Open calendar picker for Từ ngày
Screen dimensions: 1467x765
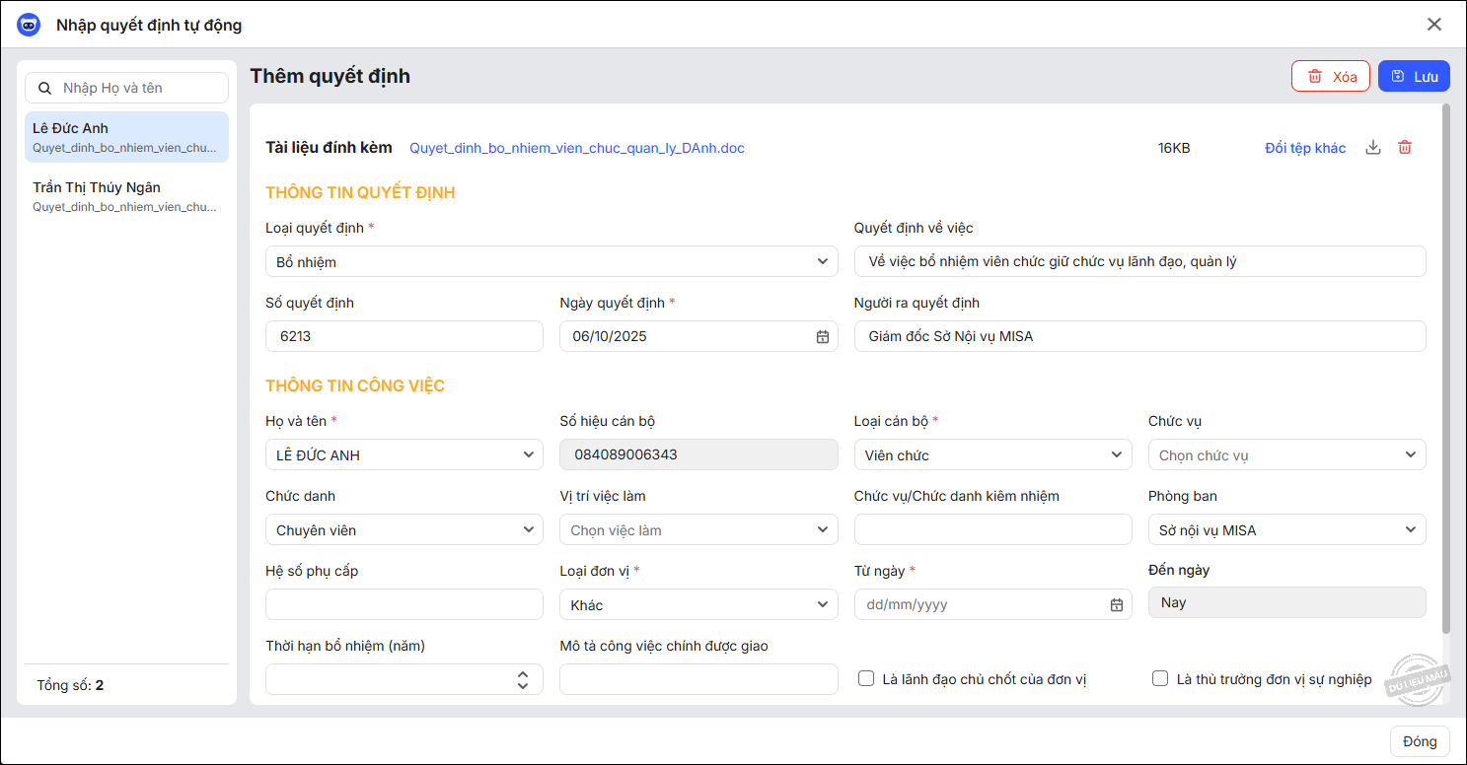point(1116,605)
